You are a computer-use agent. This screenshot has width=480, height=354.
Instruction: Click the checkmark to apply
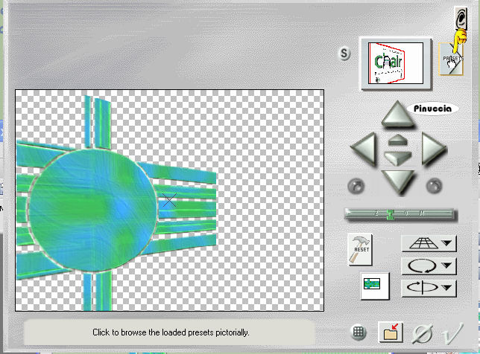452,334
